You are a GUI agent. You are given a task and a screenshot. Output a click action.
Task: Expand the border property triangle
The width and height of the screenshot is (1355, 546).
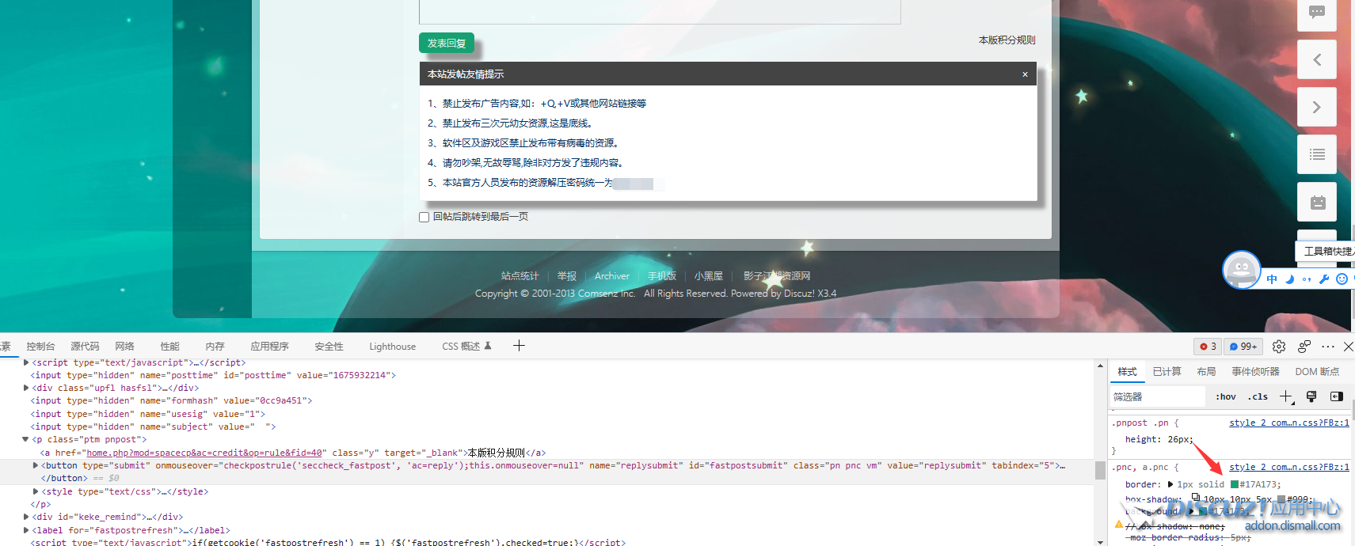click(1170, 484)
